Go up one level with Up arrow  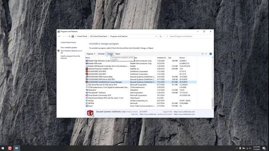(x=69, y=36)
